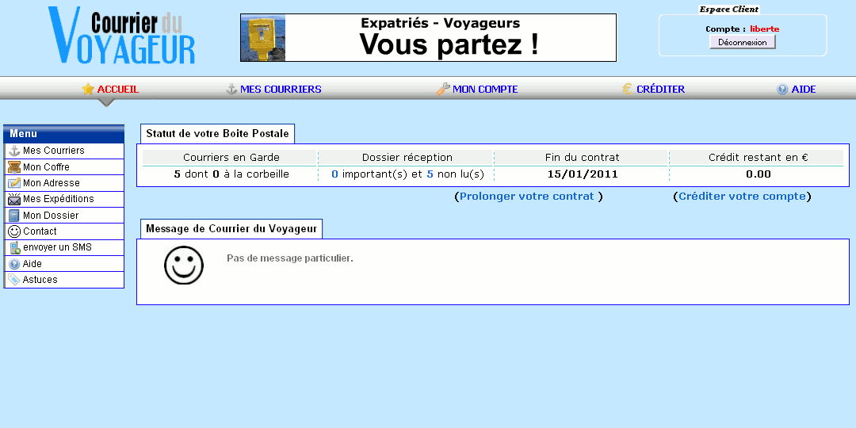Image resolution: width=856 pixels, height=428 pixels.
Task: Open AIDE in the top navigation bar
Action: pyautogui.click(x=803, y=90)
